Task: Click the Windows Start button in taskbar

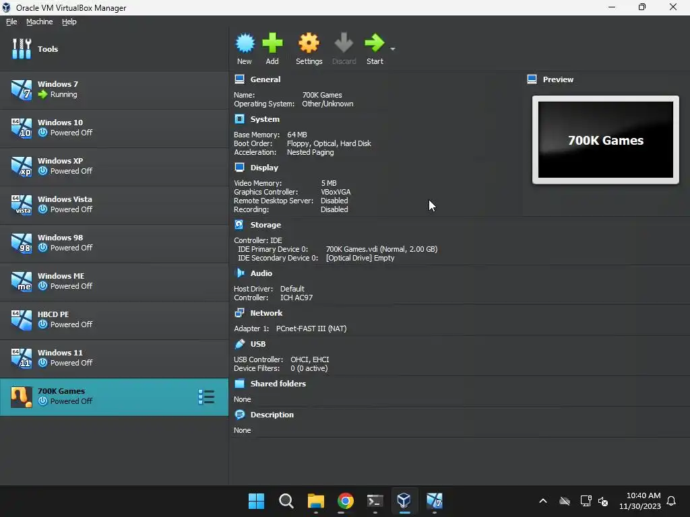Action: pos(256,501)
